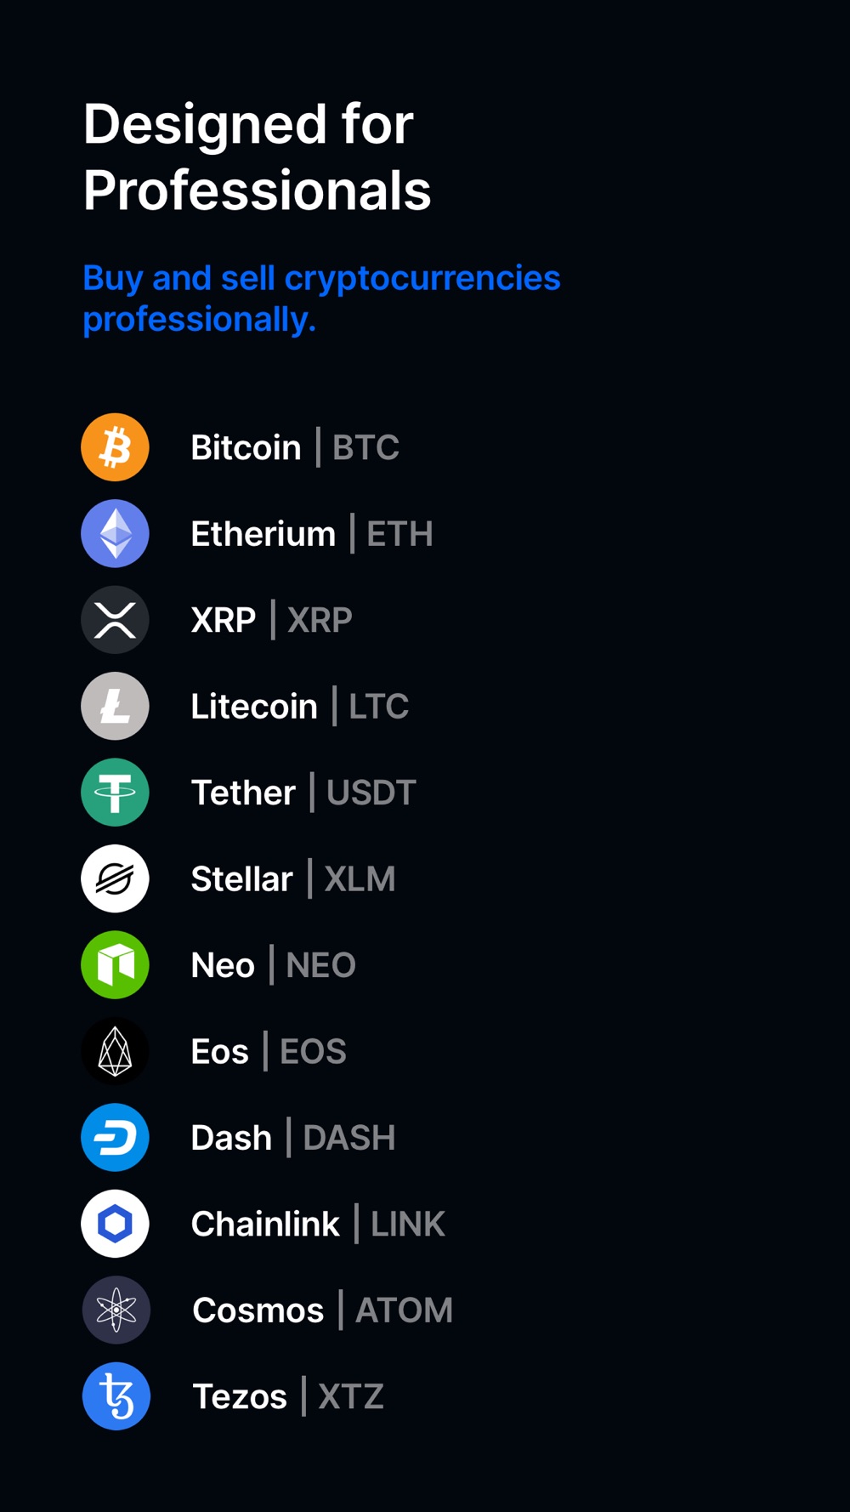Choose the Chainlink name label
850x1512 pixels.
tap(265, 1224)
